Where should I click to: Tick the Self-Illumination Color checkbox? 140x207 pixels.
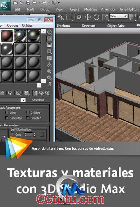12,134
